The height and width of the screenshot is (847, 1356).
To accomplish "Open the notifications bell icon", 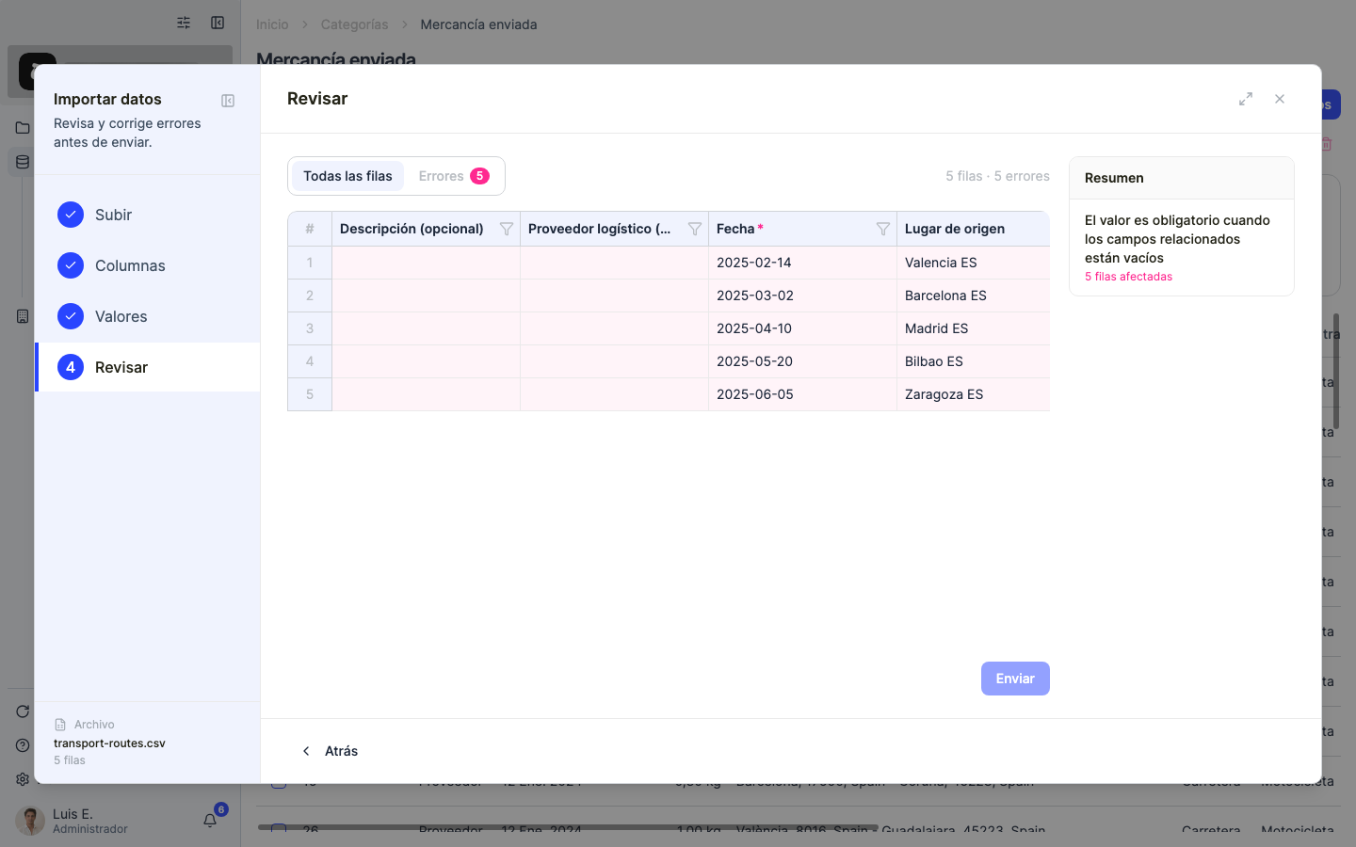I will tap(210, 821).
